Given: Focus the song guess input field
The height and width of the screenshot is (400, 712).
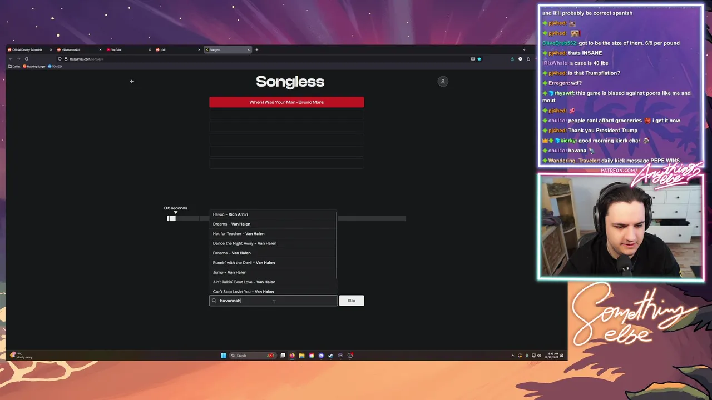Looking at the screenshot, I should pos(273,301).
